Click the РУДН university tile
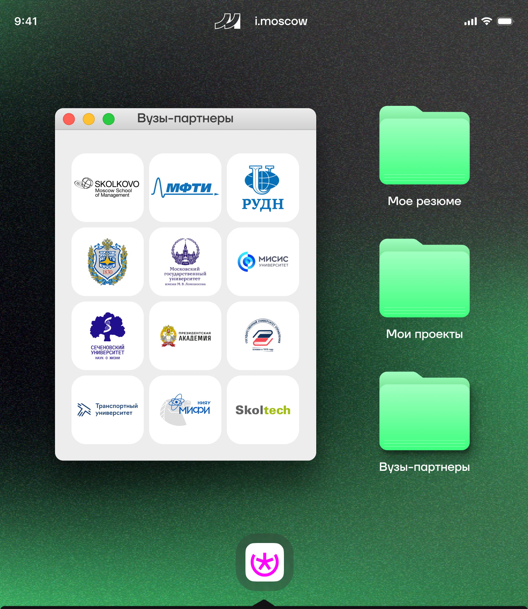Image resolution: width=528 pixels, height=609 pixels. tap(263, 188)
